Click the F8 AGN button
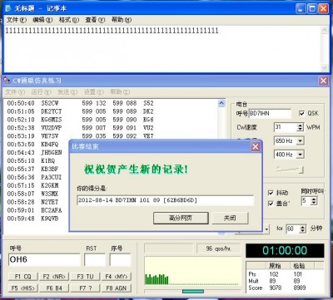Image resolution: width=333 pixels, height=300 pixels. 117,288
